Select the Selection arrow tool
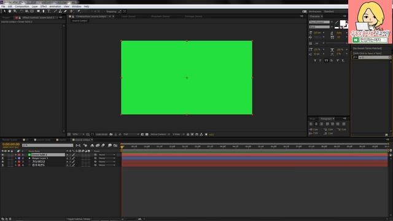 pos(5,11)
